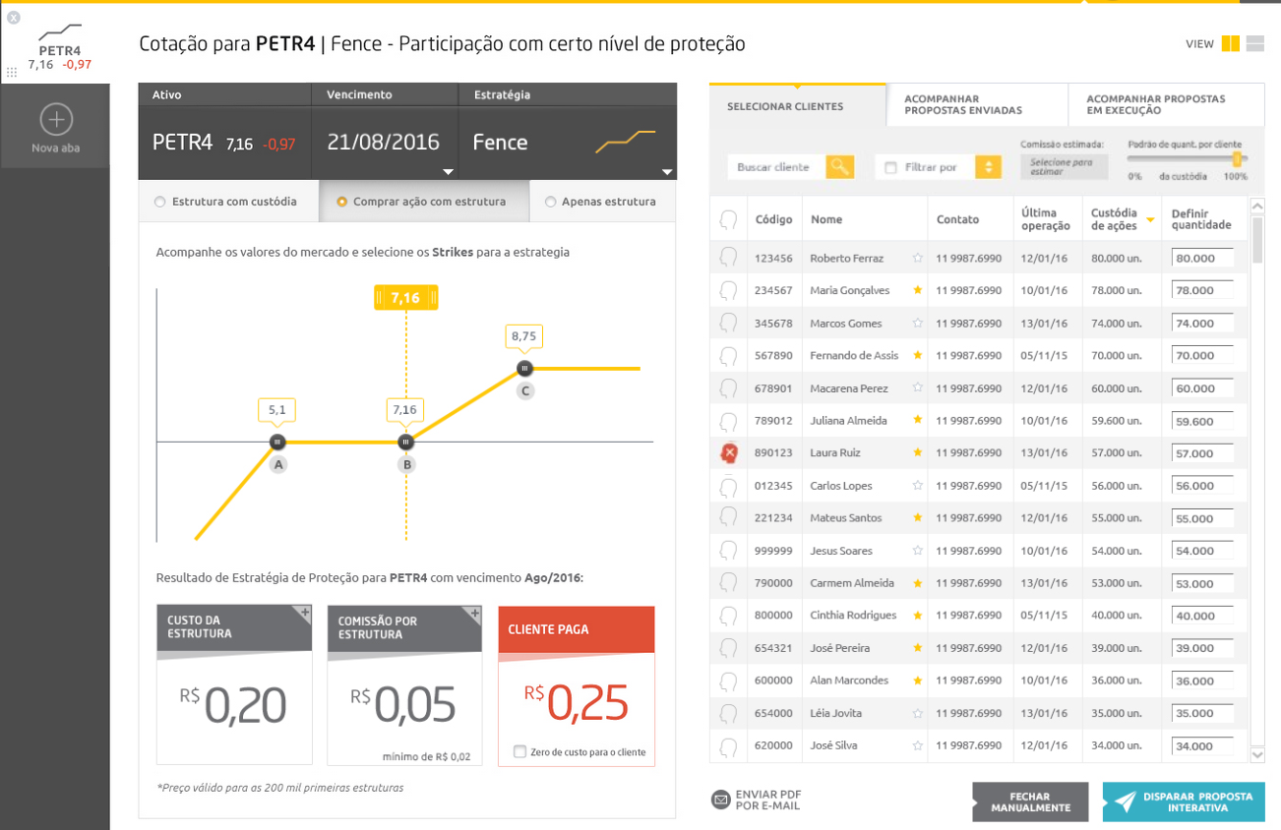Click the red remove icon beside Laura Ruiz
Image resolution: width=1281 pixels, height=830 pixels.
(x=729, y=453)
